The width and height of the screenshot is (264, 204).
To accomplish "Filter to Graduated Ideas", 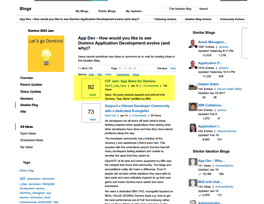I will (x=32, y=140).
